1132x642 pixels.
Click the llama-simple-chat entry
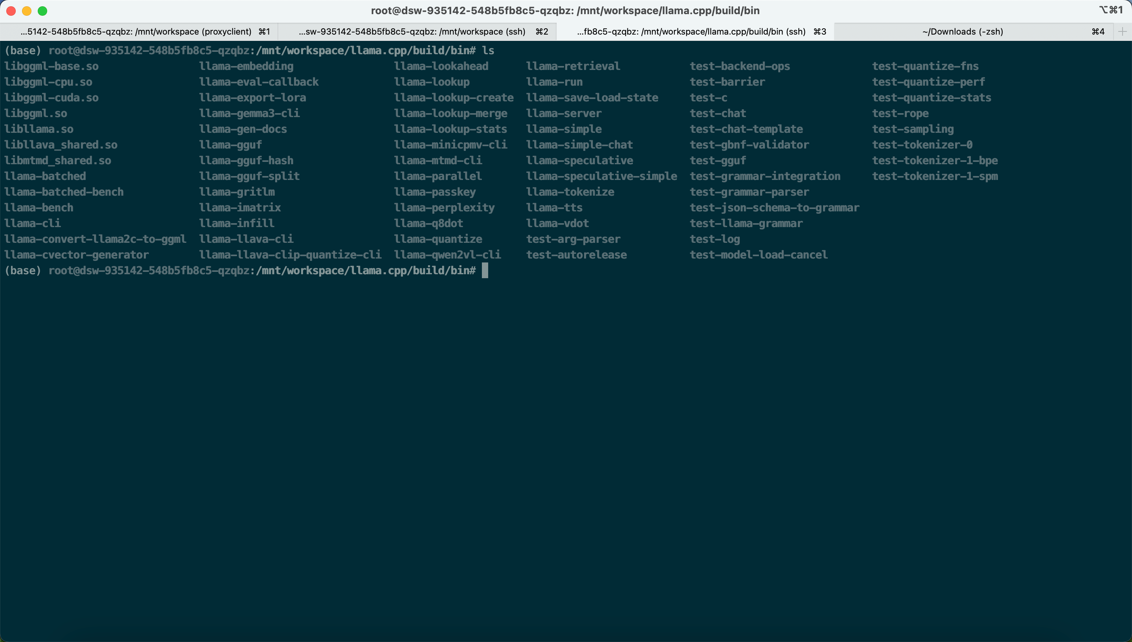coord(579,145)
